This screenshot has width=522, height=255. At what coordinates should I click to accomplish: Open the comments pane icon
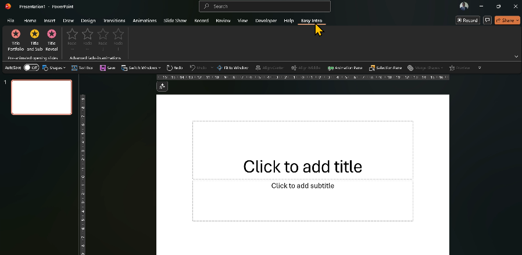coord(487,20)
